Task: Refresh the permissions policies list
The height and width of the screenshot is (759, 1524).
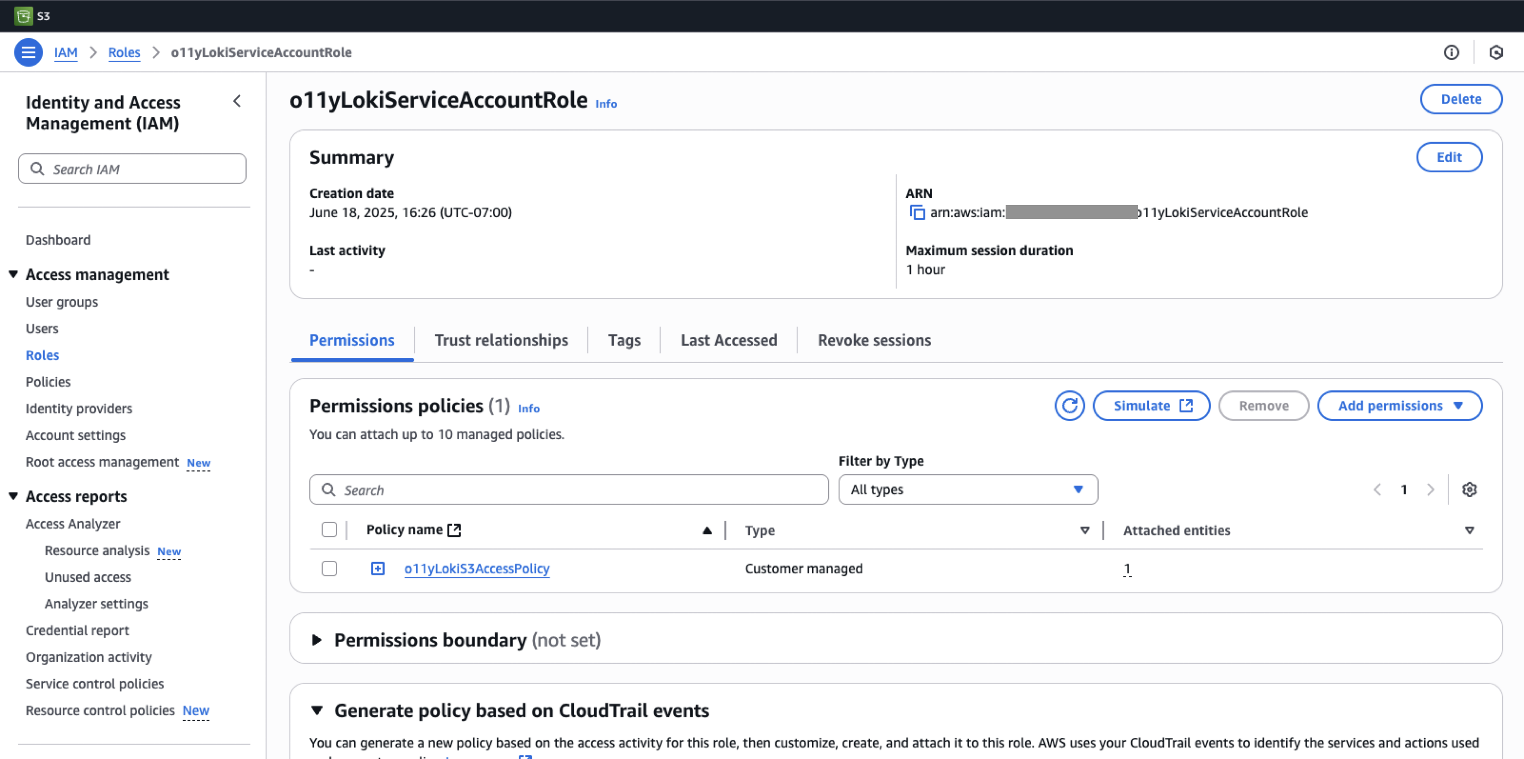Action: (1069, 406)
